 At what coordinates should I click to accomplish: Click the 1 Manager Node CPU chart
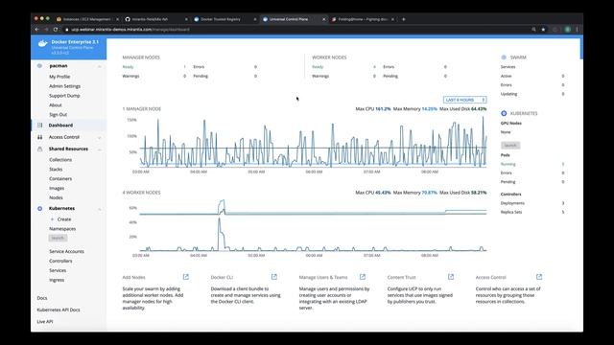point(313,144)
